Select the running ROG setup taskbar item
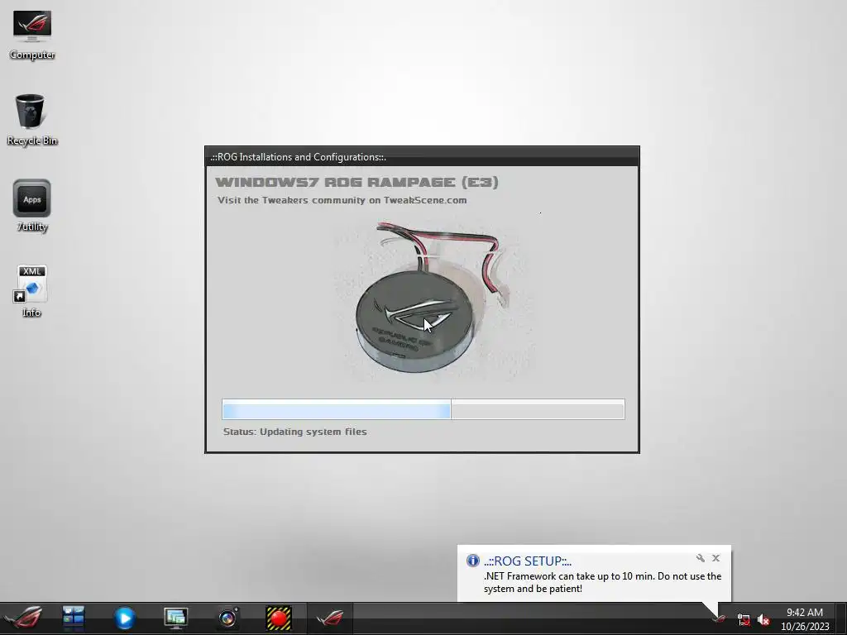 (329, 618)
